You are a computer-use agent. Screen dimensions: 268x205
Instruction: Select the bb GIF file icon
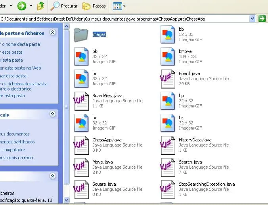168,34
